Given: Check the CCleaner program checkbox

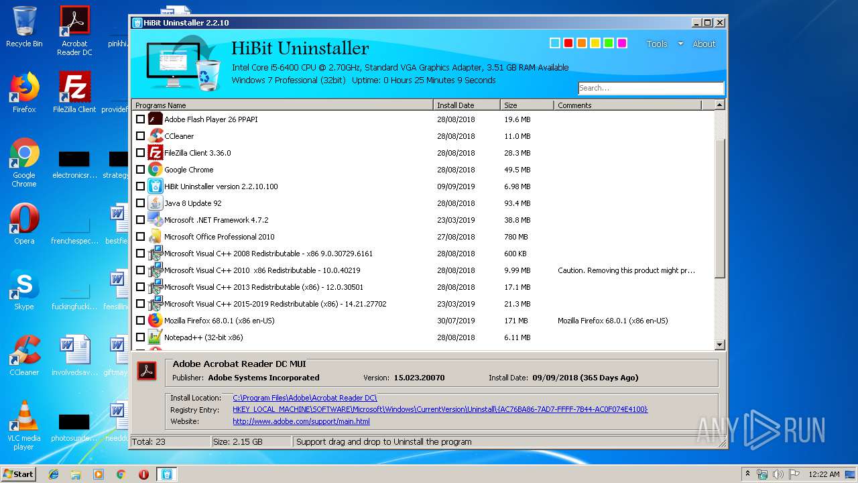Looking at the screenshot, I should [140, 136].
